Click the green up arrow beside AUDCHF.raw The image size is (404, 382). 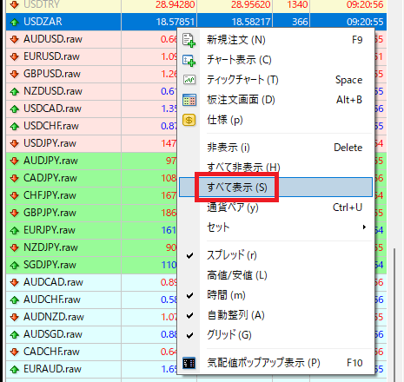[15, 300]
